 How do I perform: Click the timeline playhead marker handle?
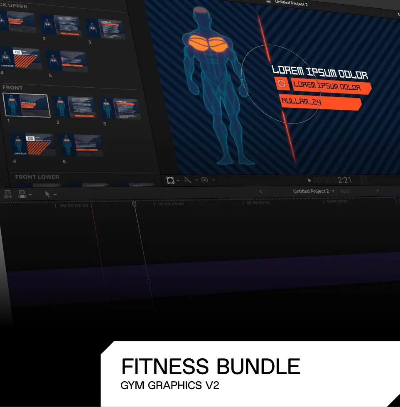[134, 204]
